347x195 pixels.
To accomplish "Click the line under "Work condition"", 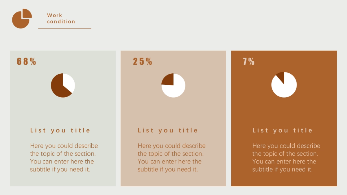I will [x=65, y=29].
